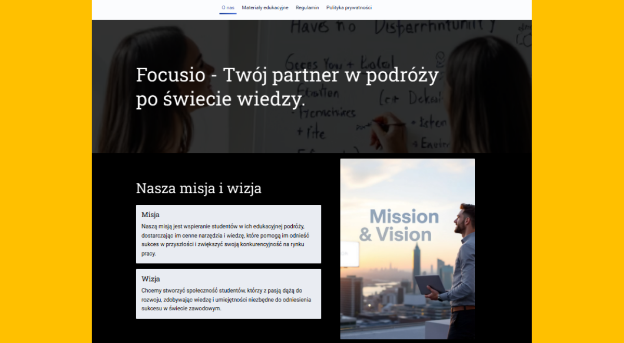Image resolution: width=624 pixels, height=343 pixels.
Task: Click the Wizja description paragraph
Action: click(226, 299)
